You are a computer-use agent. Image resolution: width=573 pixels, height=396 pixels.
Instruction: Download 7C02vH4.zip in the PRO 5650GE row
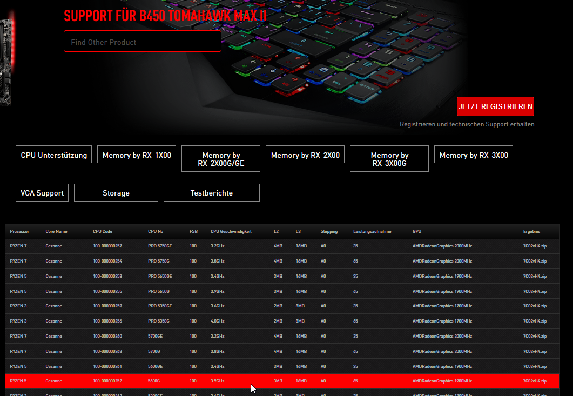535,276
